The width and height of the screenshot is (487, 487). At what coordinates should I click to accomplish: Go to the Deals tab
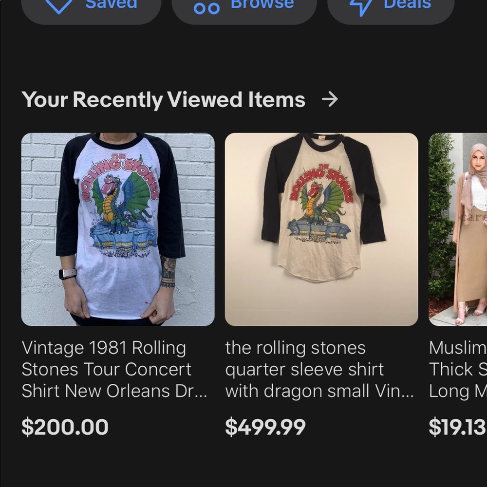407,5
